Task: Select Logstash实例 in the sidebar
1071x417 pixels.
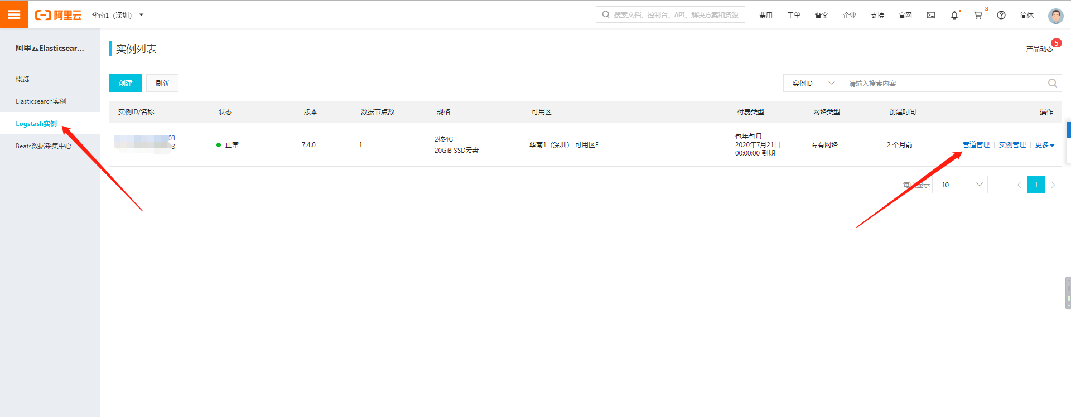Action: 36,123
